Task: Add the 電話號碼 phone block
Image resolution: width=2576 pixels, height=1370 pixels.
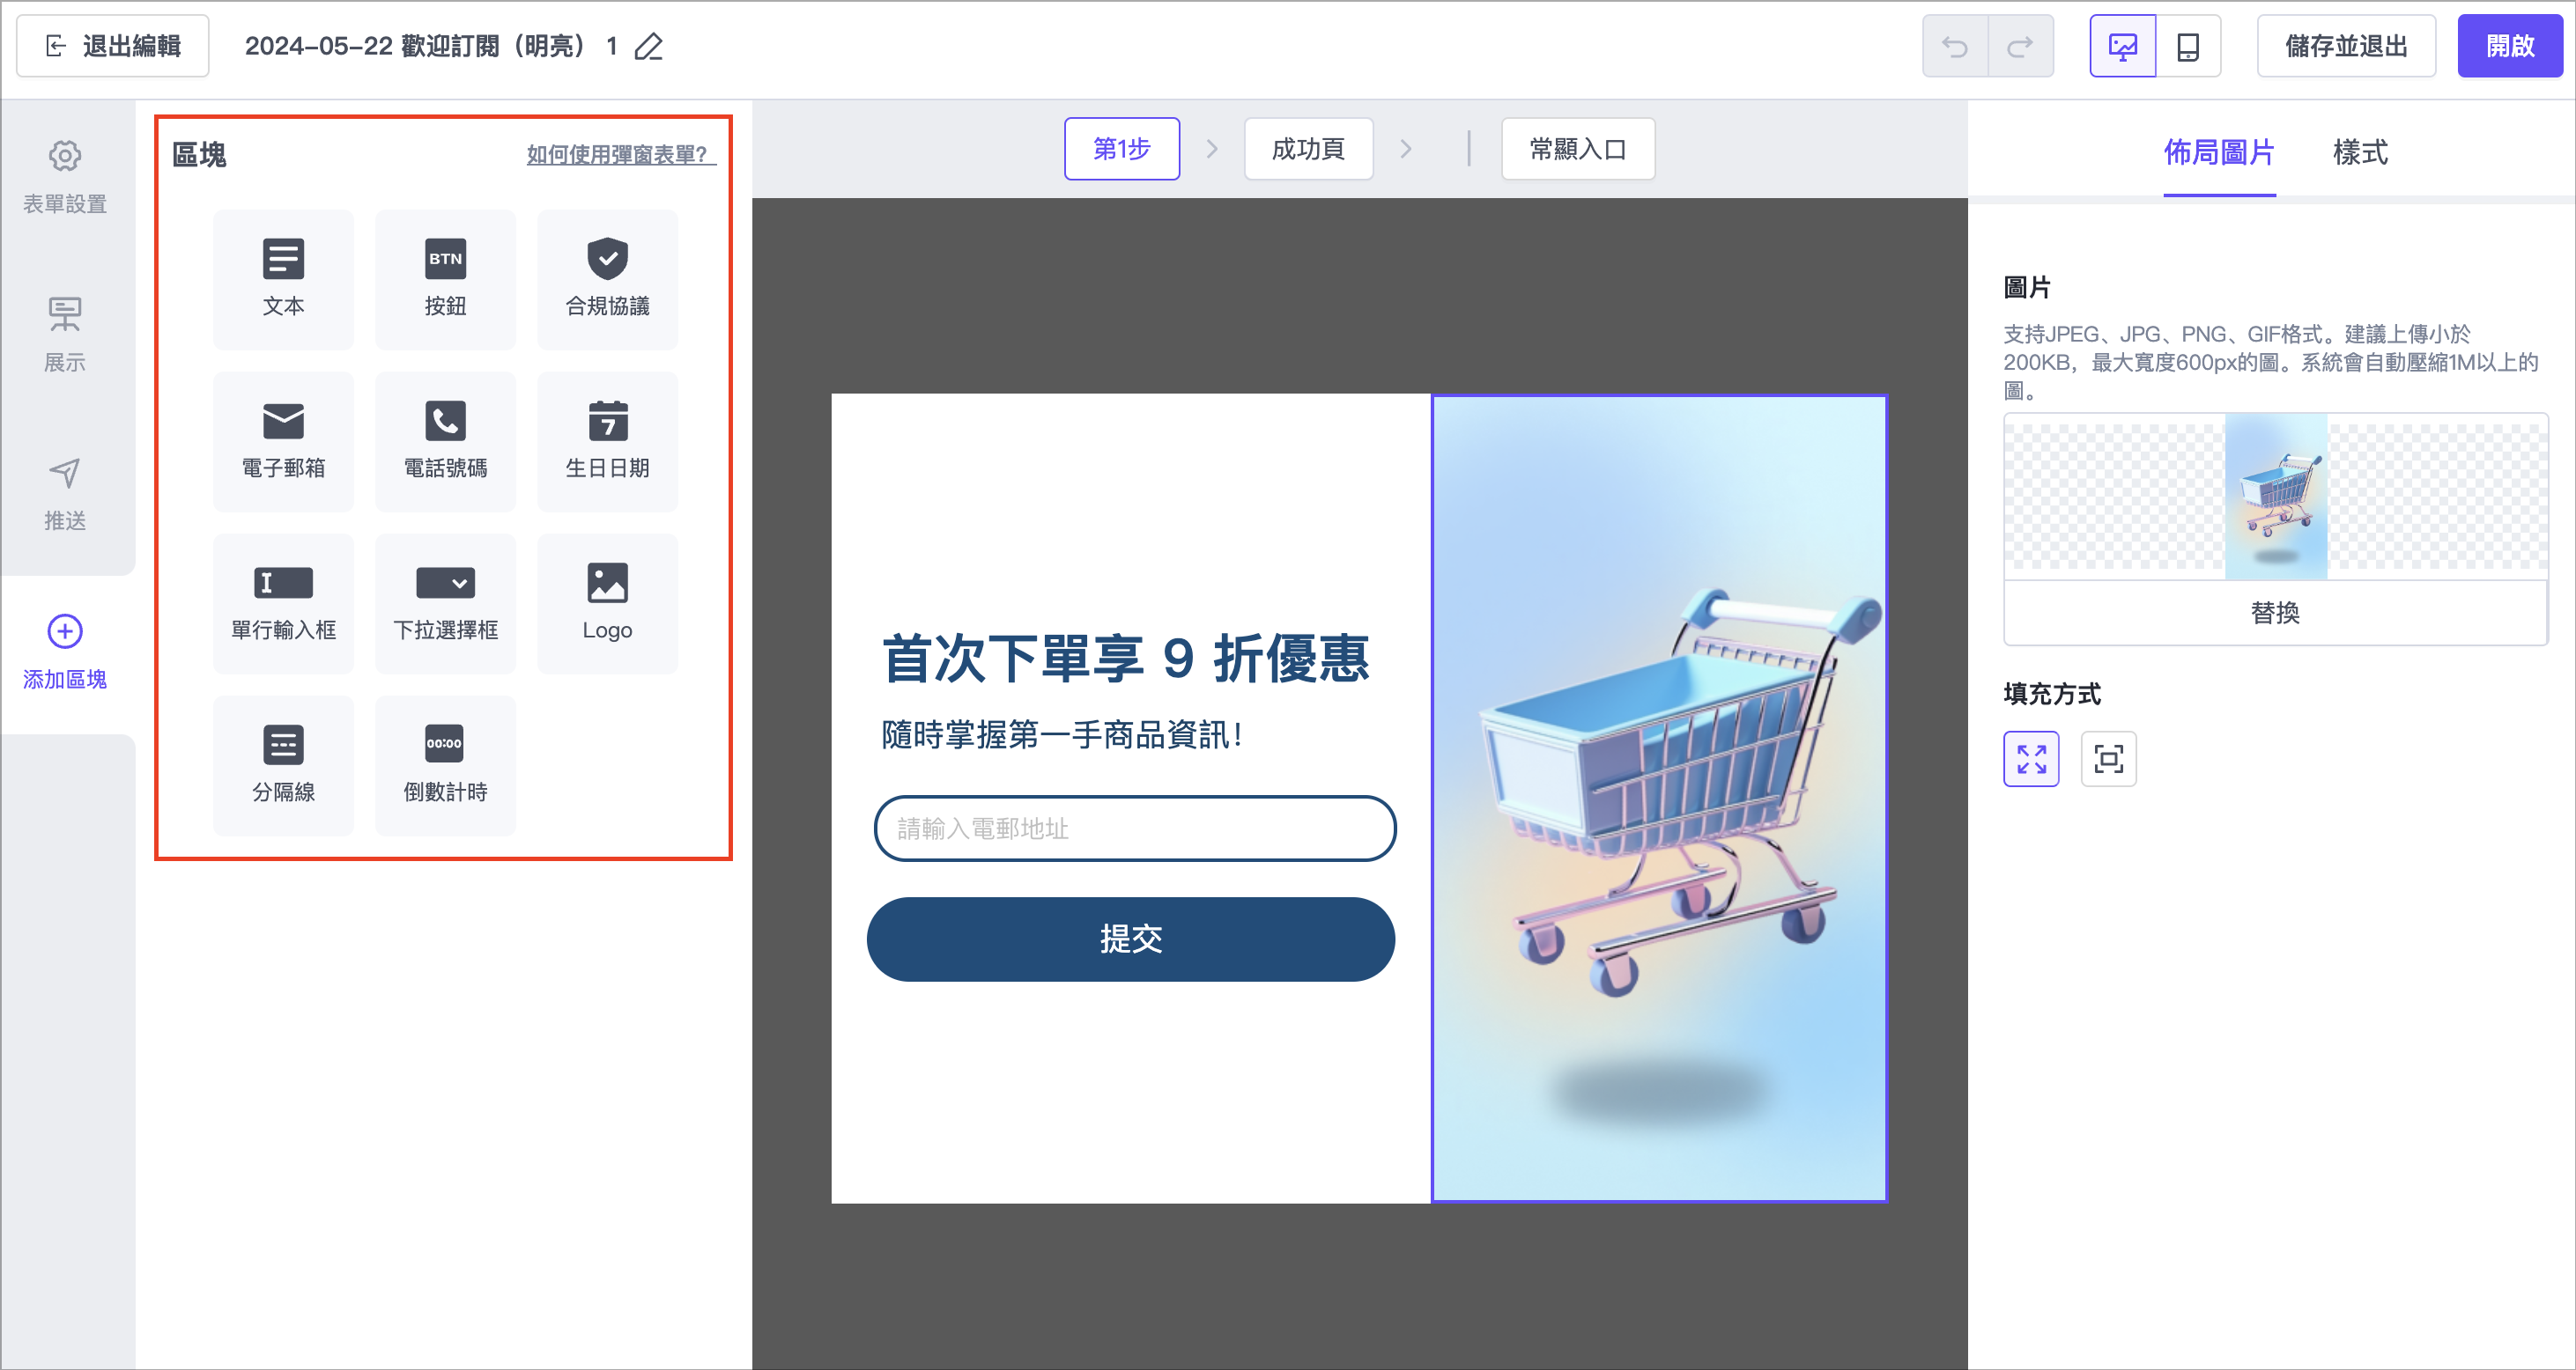Action: tap(445, 441)
